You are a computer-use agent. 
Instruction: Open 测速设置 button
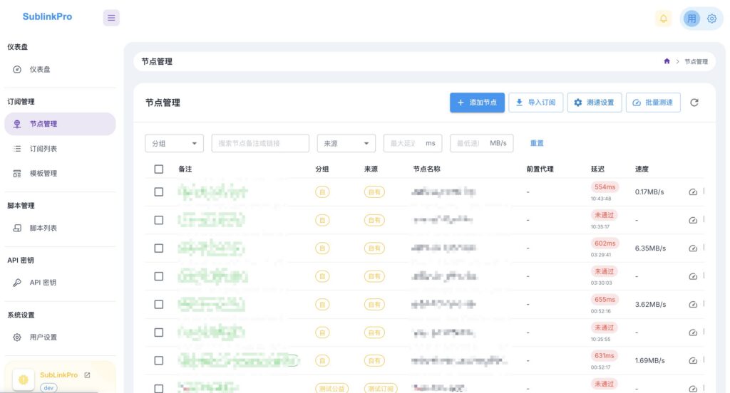[x=595, y=103]
